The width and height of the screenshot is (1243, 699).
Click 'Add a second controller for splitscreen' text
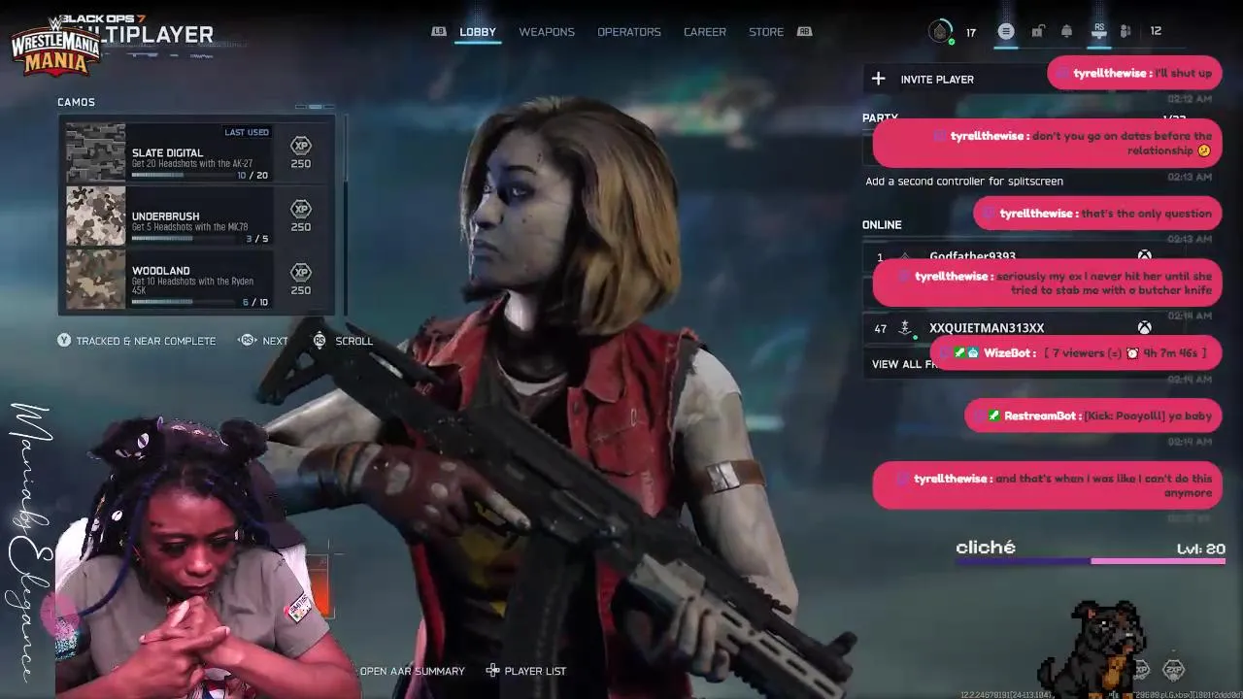(964, 182)
